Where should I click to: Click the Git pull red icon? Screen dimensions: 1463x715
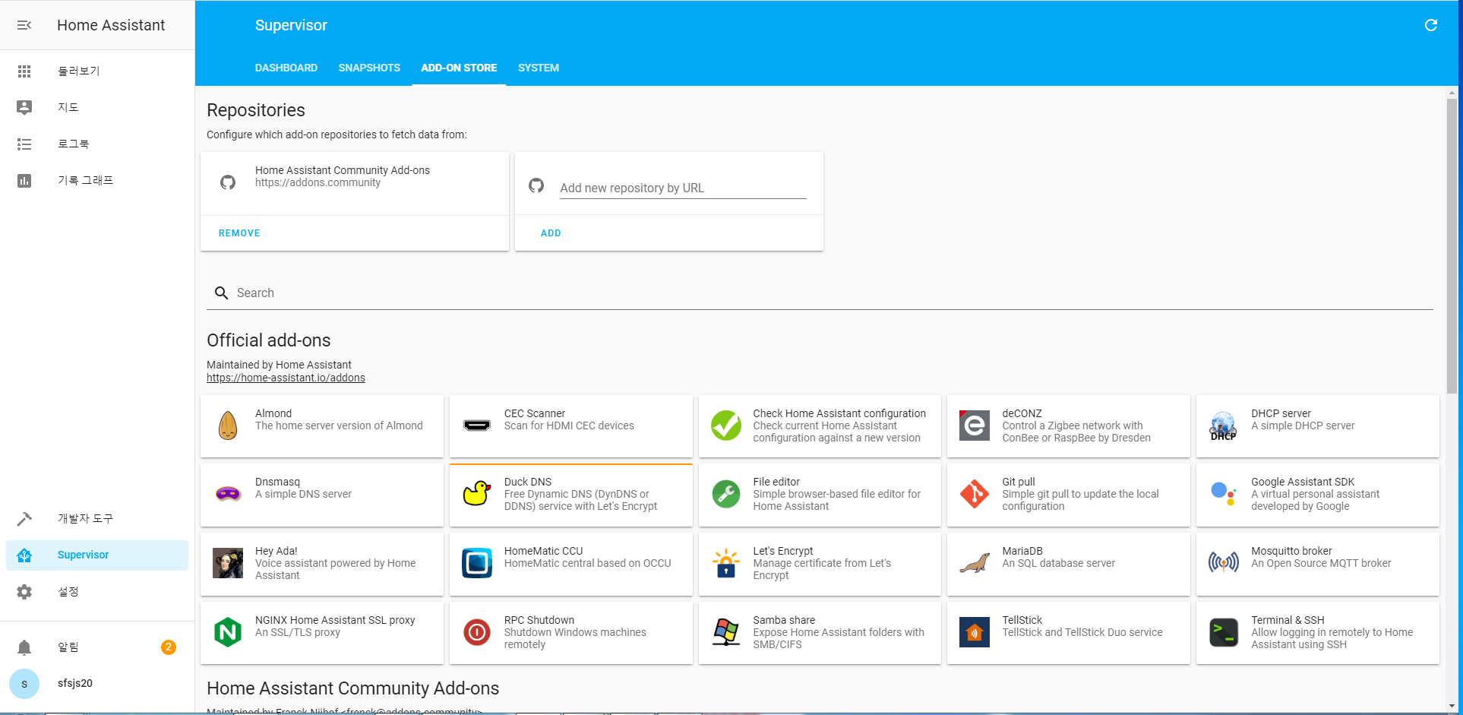coord(975,494)
